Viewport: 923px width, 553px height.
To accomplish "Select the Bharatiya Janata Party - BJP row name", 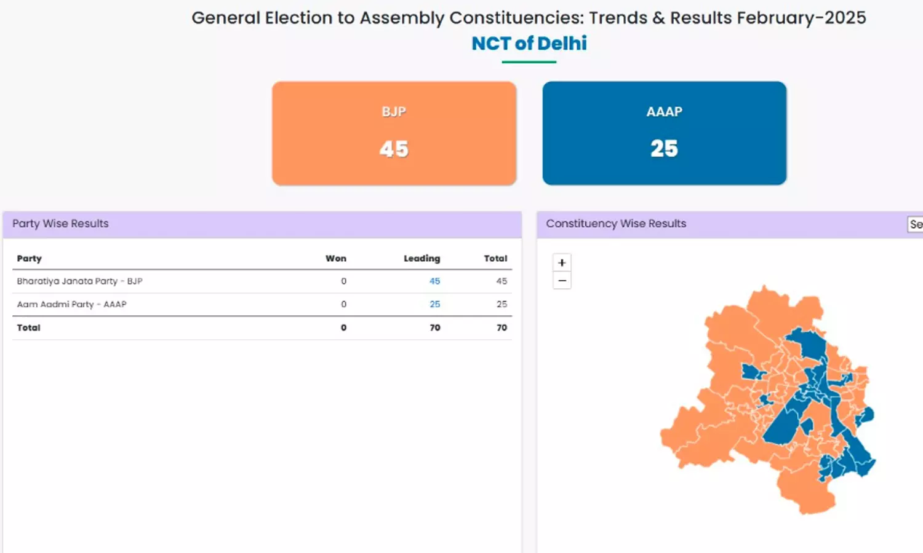I will [x=79, y=281].
